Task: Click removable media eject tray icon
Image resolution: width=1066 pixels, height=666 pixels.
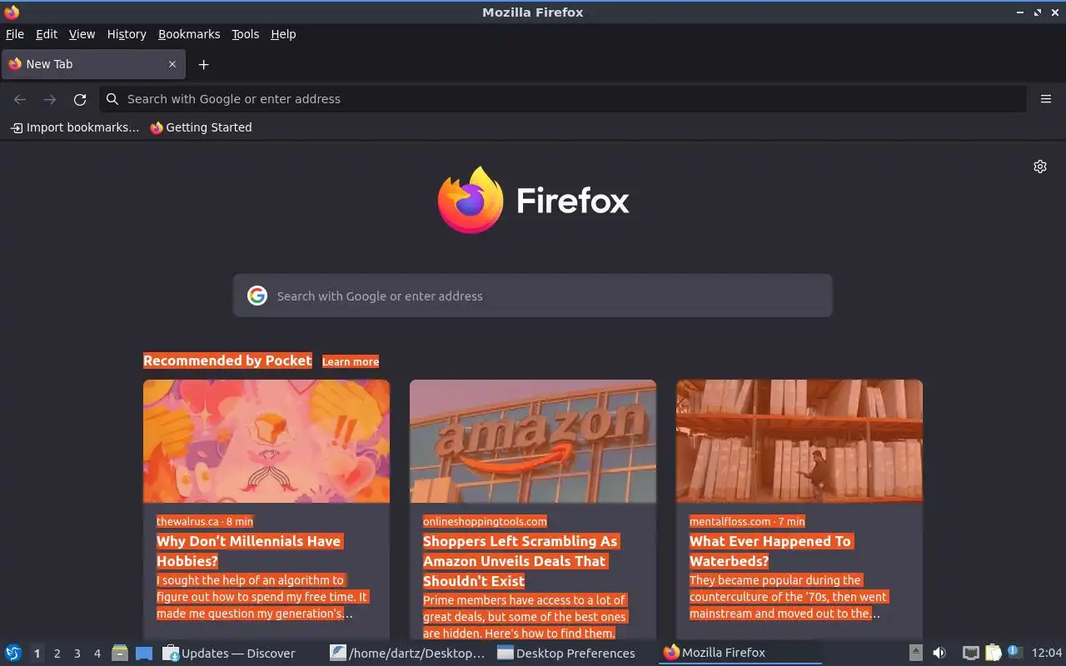Action: point(915,653)
